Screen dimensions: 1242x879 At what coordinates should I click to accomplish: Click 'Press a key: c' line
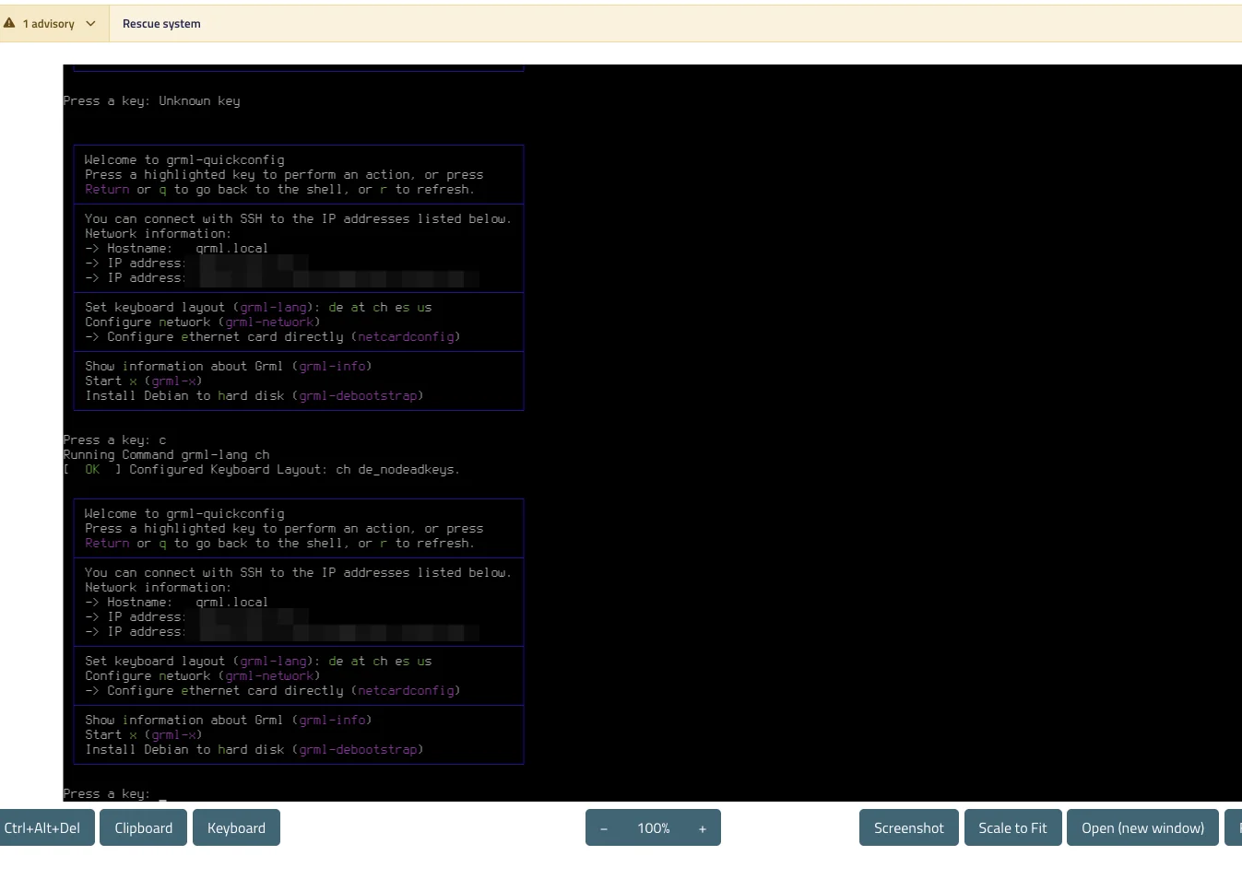click(114, 439)
